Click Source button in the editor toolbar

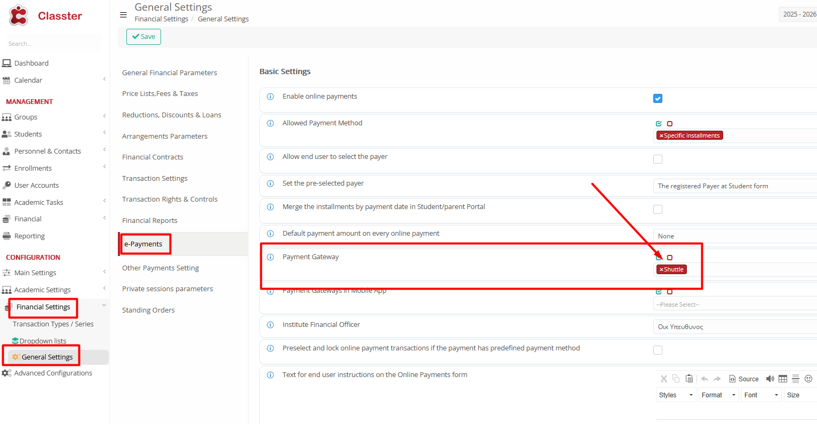[x=744, y=379]
